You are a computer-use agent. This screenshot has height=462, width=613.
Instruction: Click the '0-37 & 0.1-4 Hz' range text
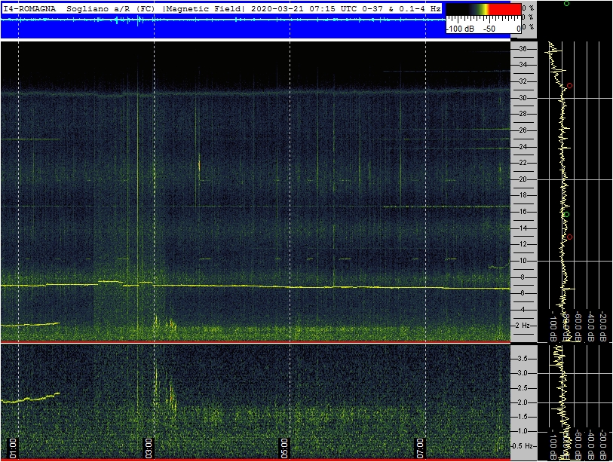(x=401, y=8)
